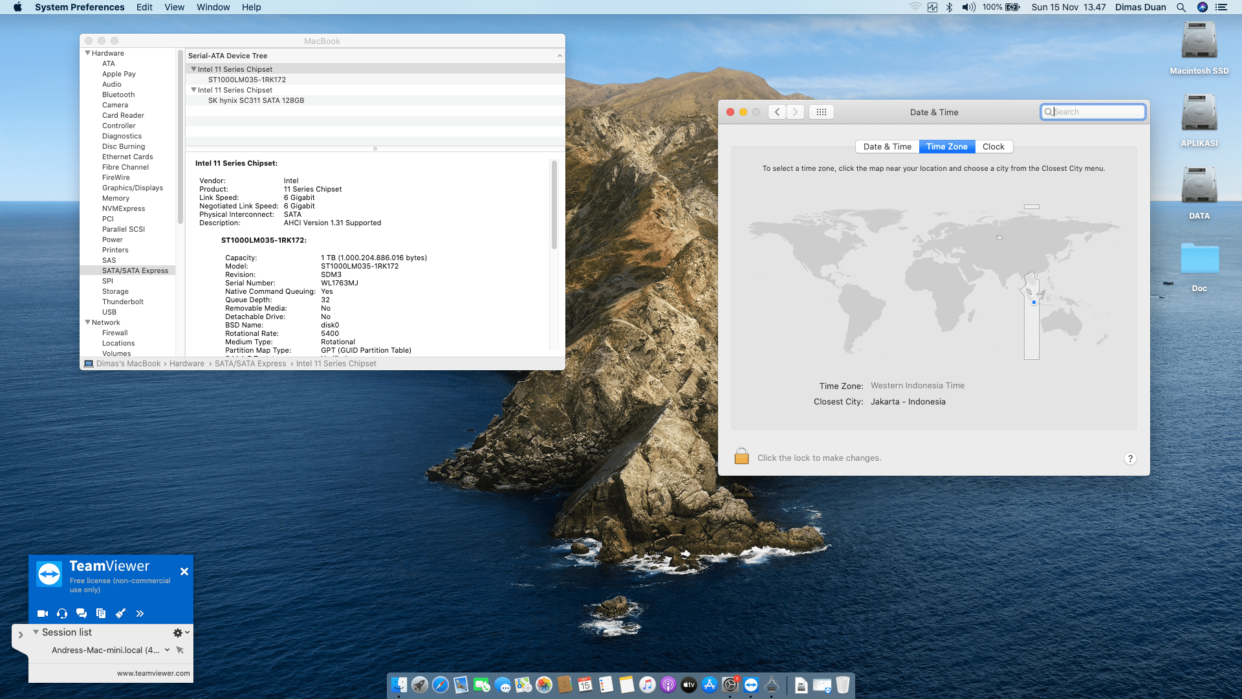The image size is (1242, 699).
Task: Click the lock to make changes
Action: [741, 456]
